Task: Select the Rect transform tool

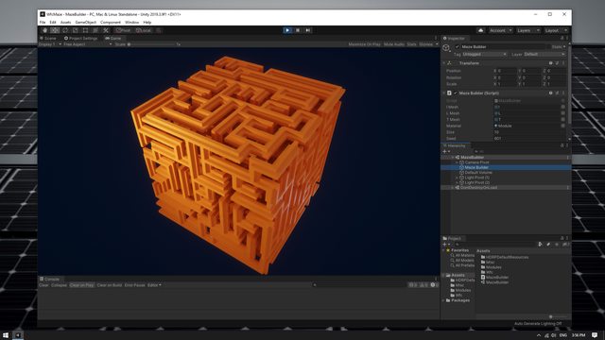Action: pyautogui.click(x=85, y=30)
